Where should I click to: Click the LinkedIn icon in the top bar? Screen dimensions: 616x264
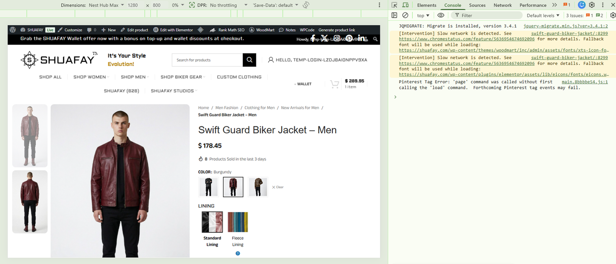(x=361, y=38)
